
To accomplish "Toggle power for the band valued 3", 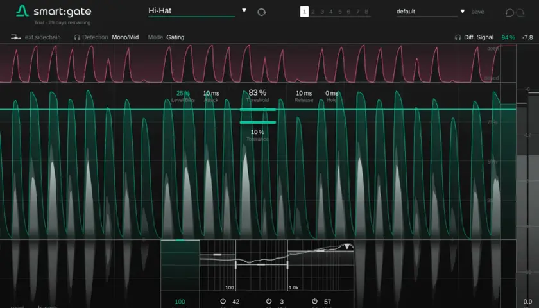I will pos(269,301).
